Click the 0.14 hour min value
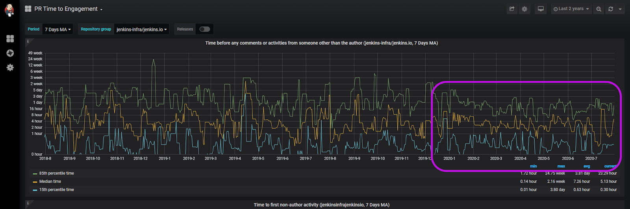This screenshot has height=209, width=630. (x=528, y=181)
